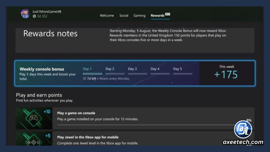Click the BETA badge beside Rewards

coord(168,14)
